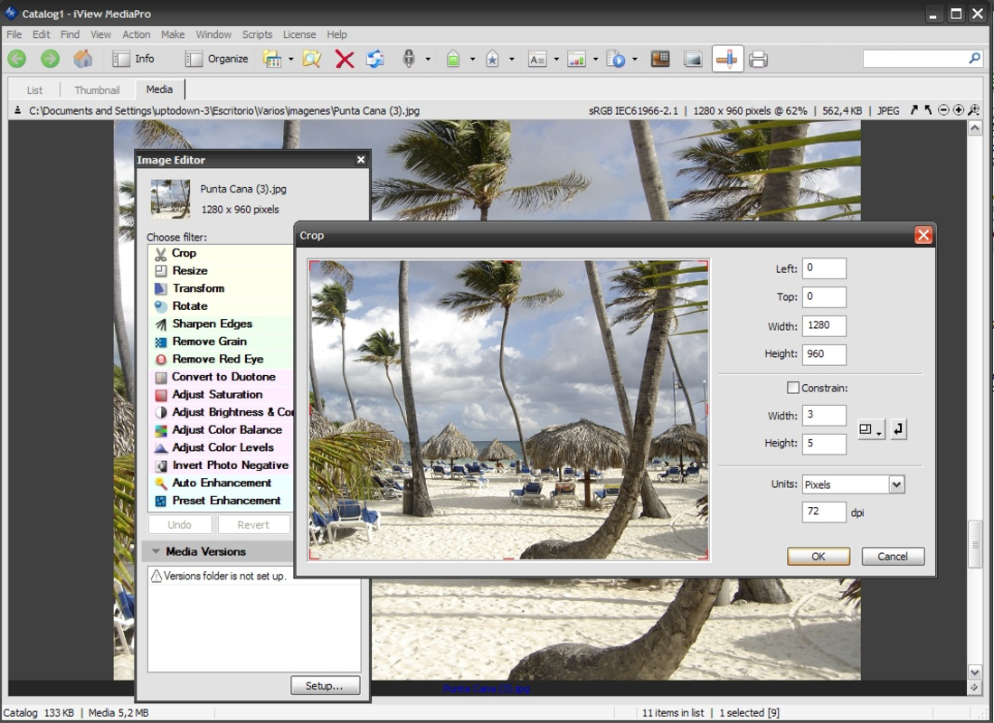
Task: Choose the Remove Red Eye filter
Action: click(221, 360)
